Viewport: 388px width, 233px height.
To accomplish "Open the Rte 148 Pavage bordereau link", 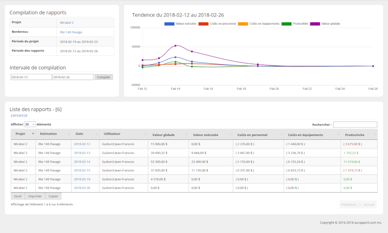I will [71, 32].
